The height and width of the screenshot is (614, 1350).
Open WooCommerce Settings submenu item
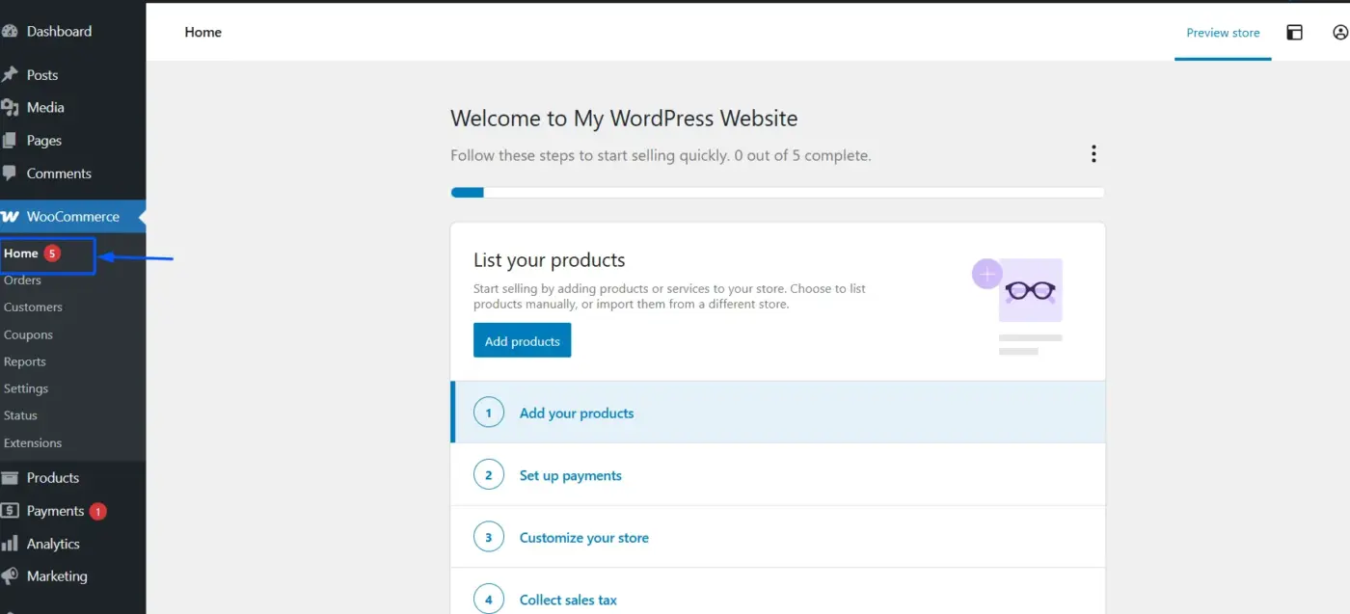26,388
